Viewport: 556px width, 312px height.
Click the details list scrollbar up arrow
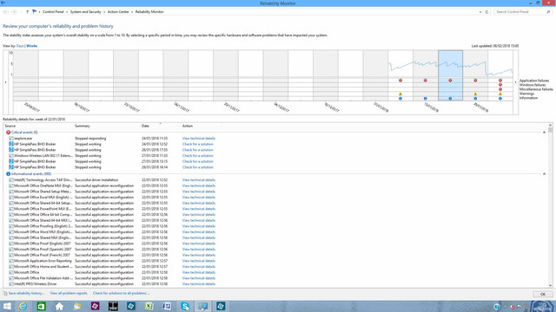[550, 125]
